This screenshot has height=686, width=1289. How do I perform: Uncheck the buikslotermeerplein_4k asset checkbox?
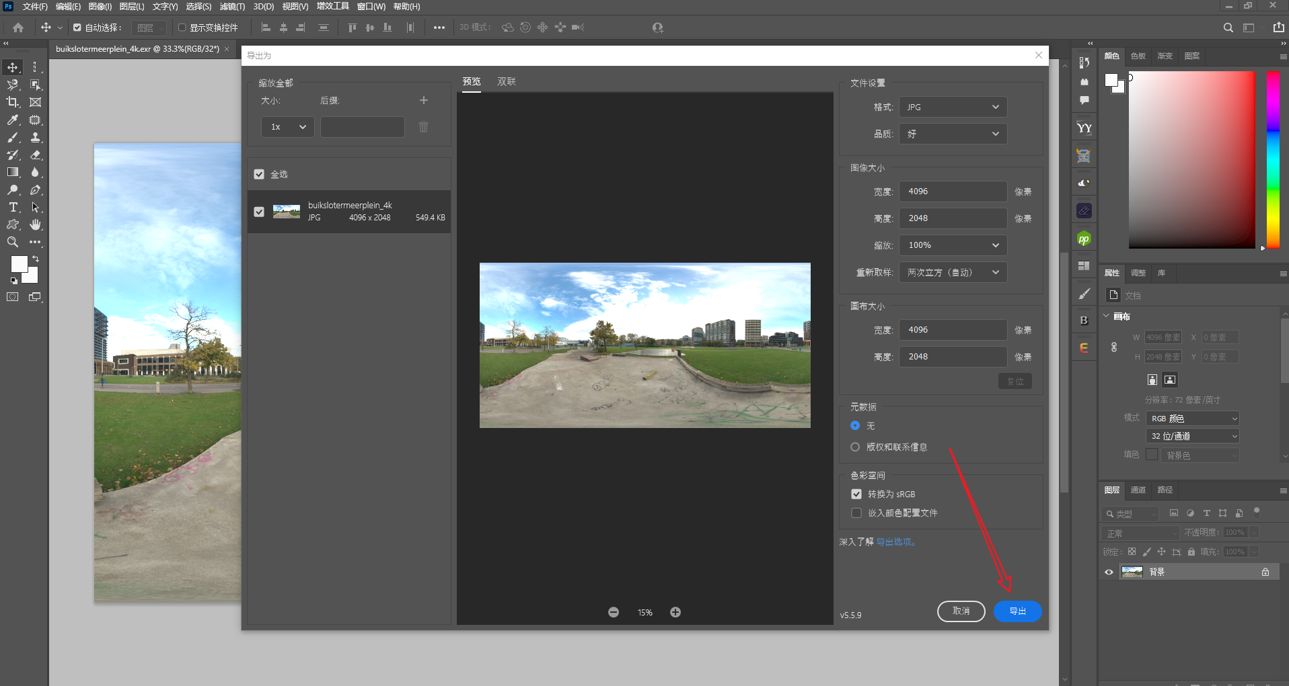pos(259,212)
